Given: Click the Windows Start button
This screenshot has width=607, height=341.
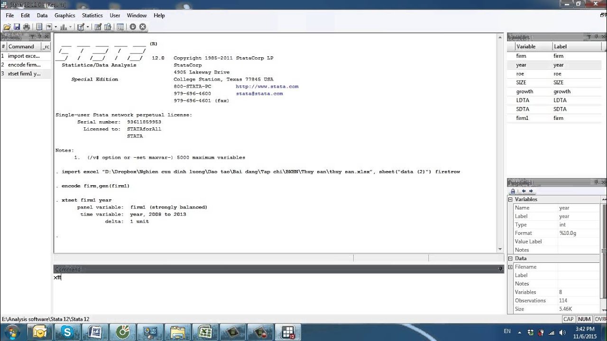Looking at the screenshot, I should (11, 332).
